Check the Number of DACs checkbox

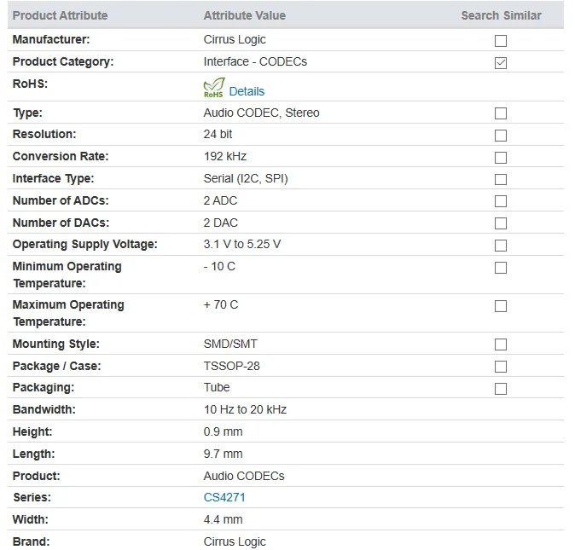pyautogui.click(x=501, y=223)
